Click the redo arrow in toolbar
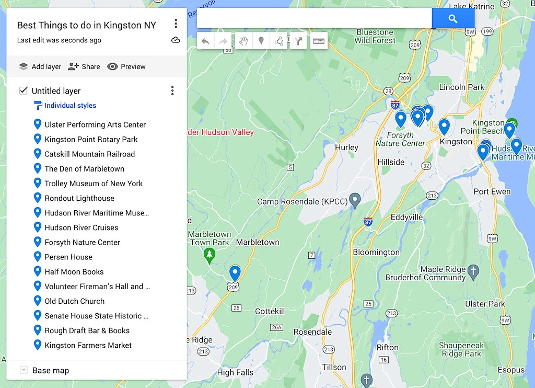 pyautogui.click(x=223, y=41)
